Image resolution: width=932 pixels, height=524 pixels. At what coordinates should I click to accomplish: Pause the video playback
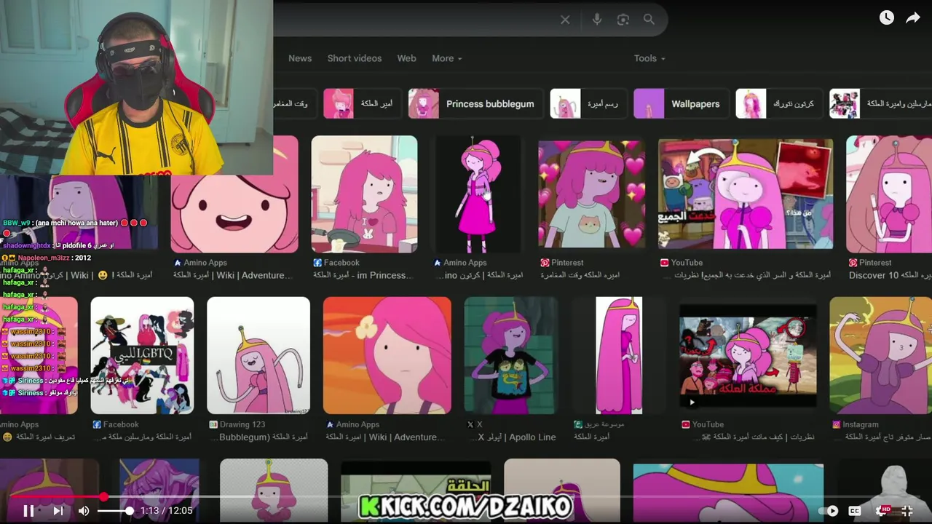click(28, 511)
